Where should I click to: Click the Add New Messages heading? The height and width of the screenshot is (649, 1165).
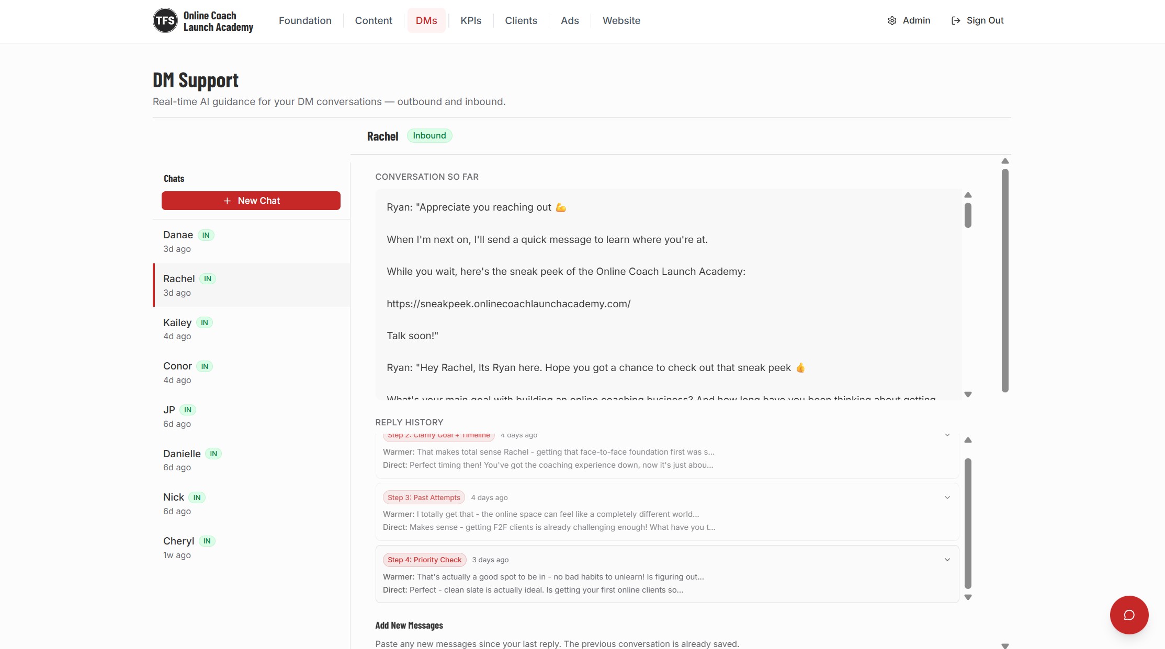coord(409,625)
